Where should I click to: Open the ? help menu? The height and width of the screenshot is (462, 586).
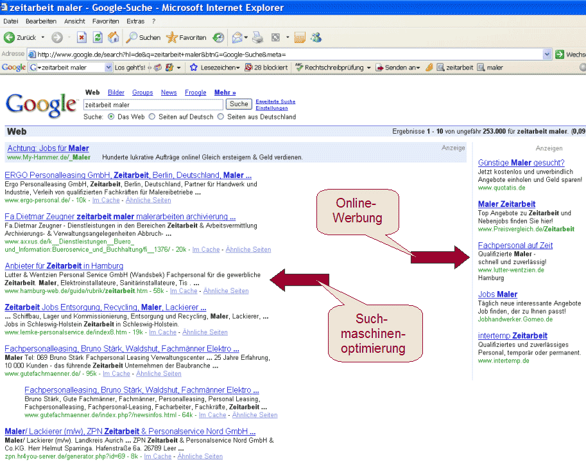[x=153, y=21]
